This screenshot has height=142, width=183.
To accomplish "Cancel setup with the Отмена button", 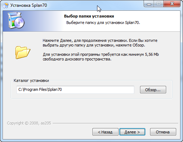I will point(163,132).
